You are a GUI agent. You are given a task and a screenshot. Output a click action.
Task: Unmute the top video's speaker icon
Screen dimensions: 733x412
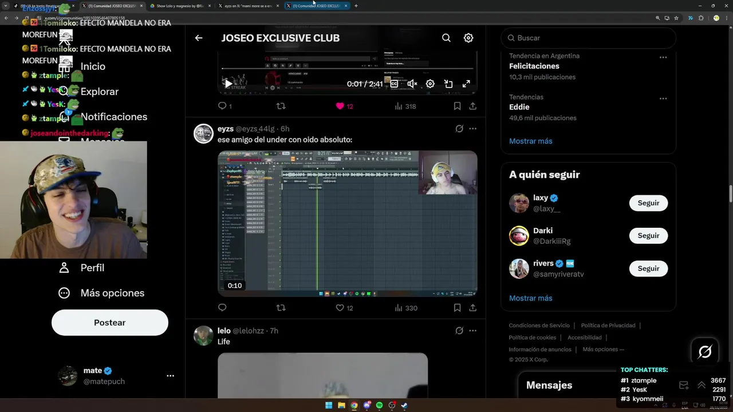point(412,84)
